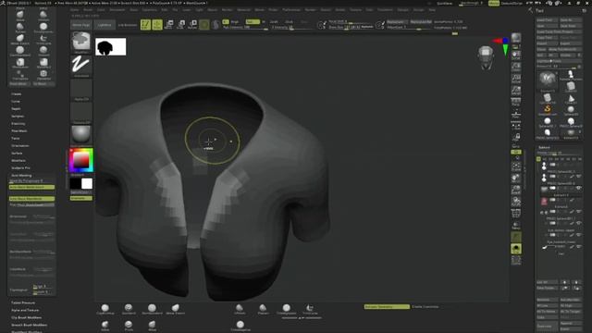Open the Transform menu

coord(385,10)
